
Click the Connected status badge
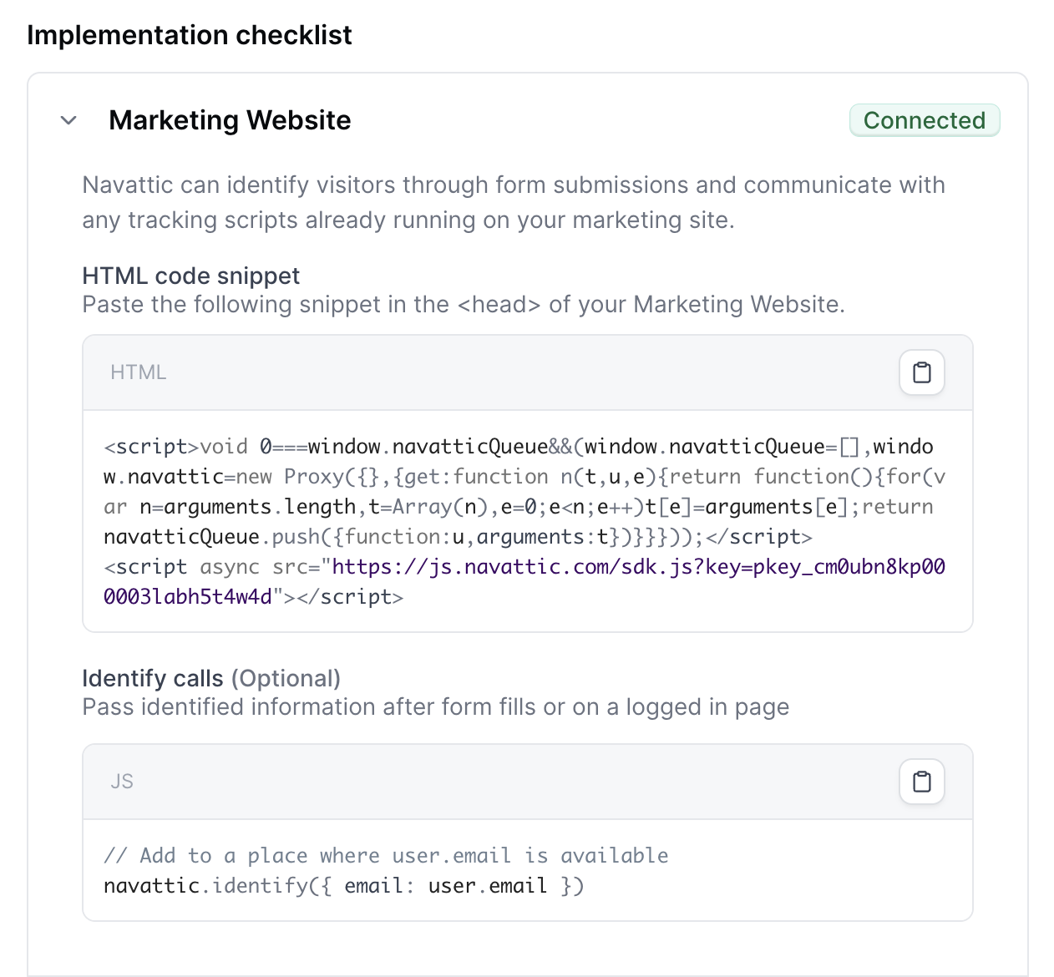point(925,120)
